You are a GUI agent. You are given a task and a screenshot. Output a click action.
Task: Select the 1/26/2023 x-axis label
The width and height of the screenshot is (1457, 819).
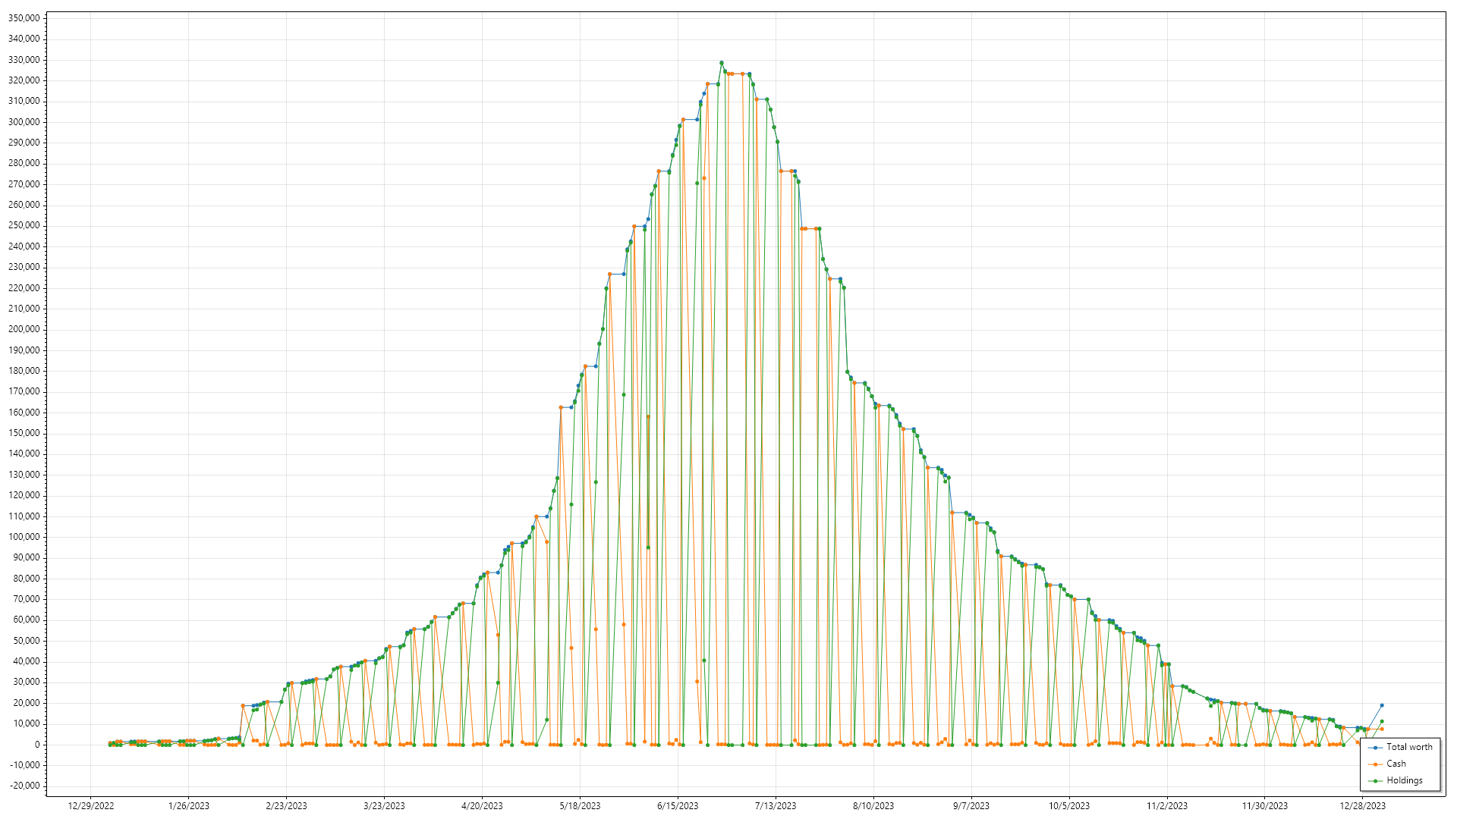tap(189, 806)
